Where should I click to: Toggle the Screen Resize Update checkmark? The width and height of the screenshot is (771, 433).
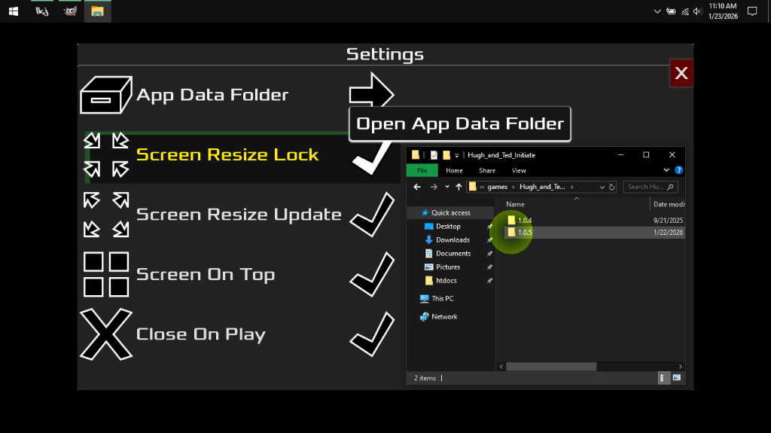click(x=372, y=215)
